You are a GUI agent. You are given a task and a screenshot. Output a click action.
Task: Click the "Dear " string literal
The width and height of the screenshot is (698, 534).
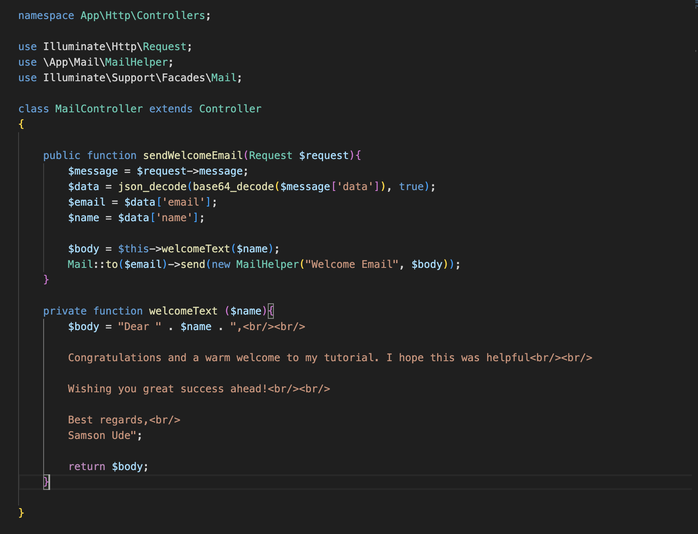point(140,327)
